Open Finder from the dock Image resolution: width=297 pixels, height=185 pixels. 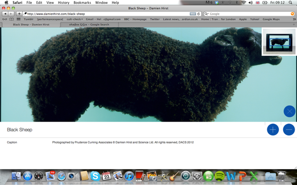[17, 176]
